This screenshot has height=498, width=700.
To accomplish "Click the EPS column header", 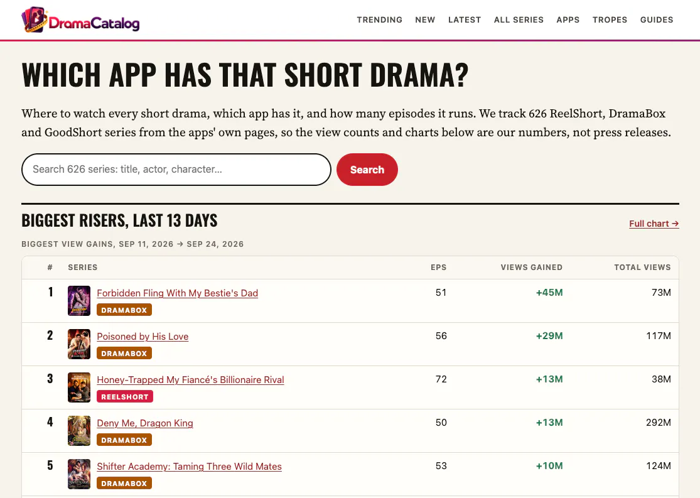I will 438,267.
